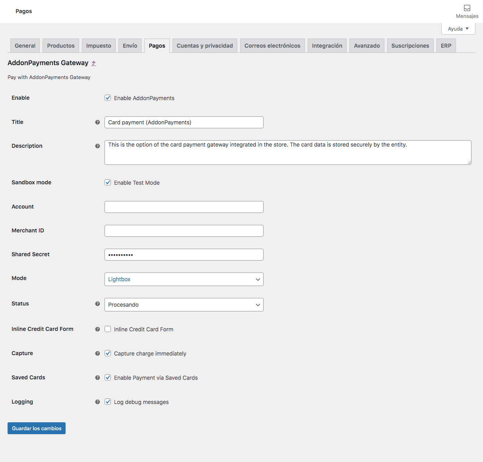This screenshot has height=462, width=483.
Task: Switch to the Suscripciones tab
Action: (410, 46)
